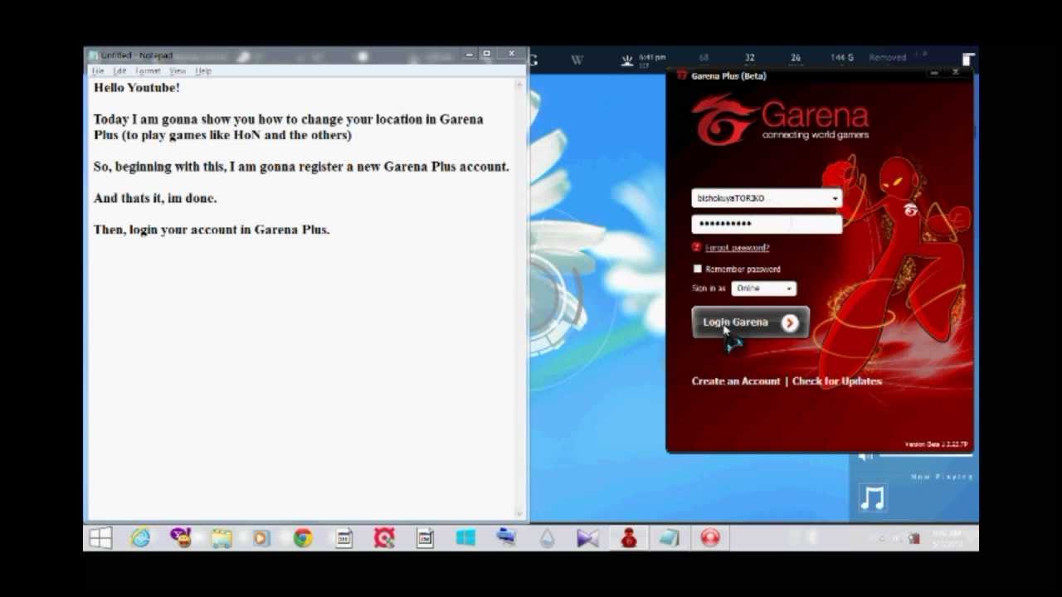Tick the Remember password checkbox
This screenshot has height=597, width=1062.
pyautogui.click(x=697, y=269)
